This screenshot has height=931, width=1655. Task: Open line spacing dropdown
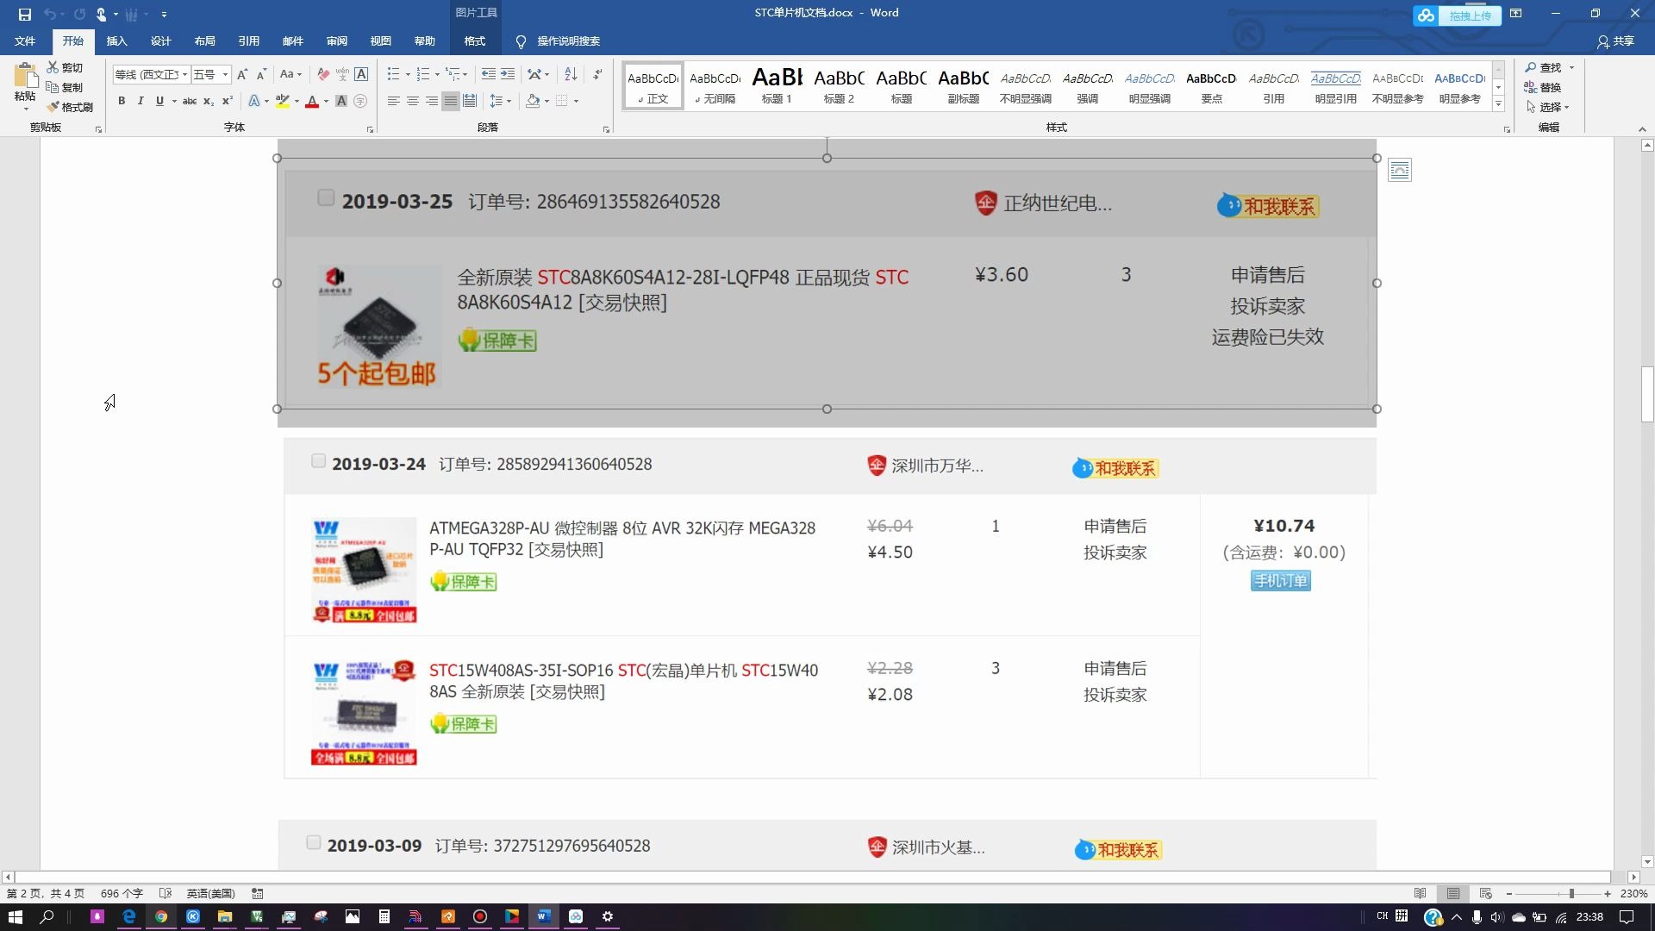click(x=500, y=101)
